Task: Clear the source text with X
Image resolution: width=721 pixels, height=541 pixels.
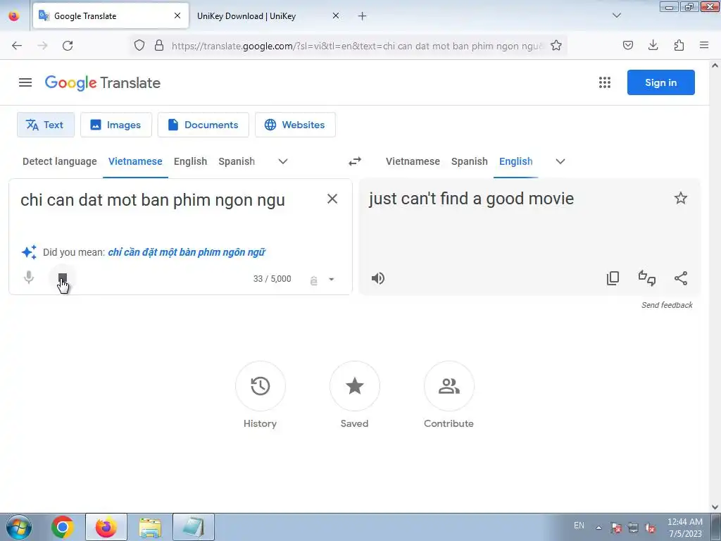Action: [x=332, y=199]
